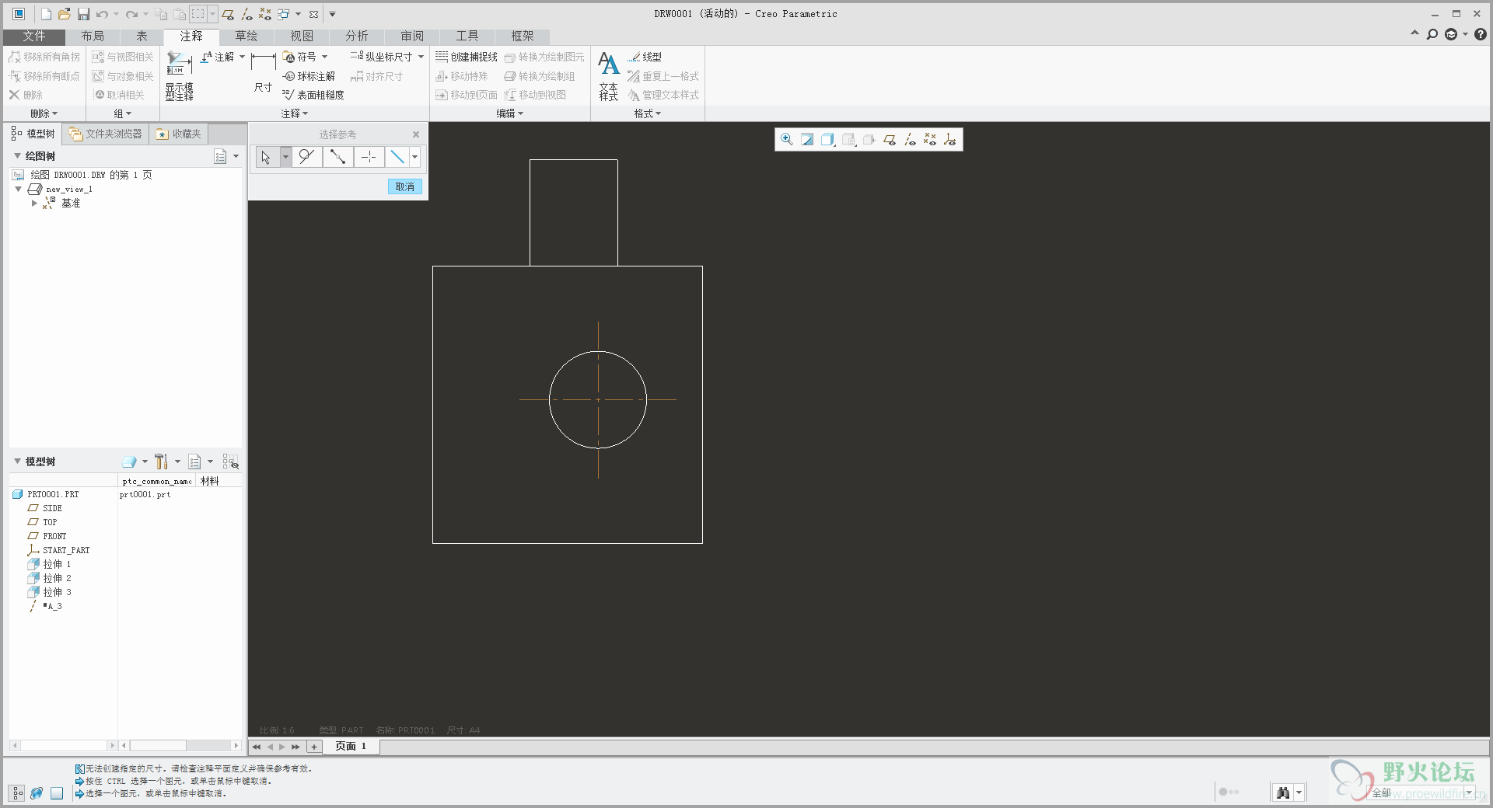Click Balloon Note (球标注解)
This screenshot has height=808, width=1493.
309,76
